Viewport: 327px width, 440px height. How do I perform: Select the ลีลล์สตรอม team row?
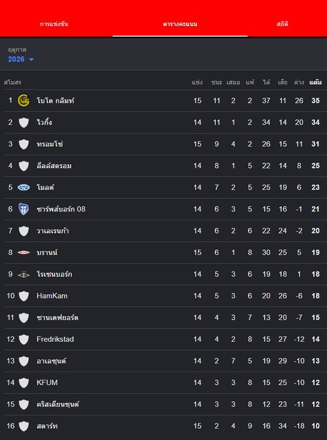coord(166,166)
